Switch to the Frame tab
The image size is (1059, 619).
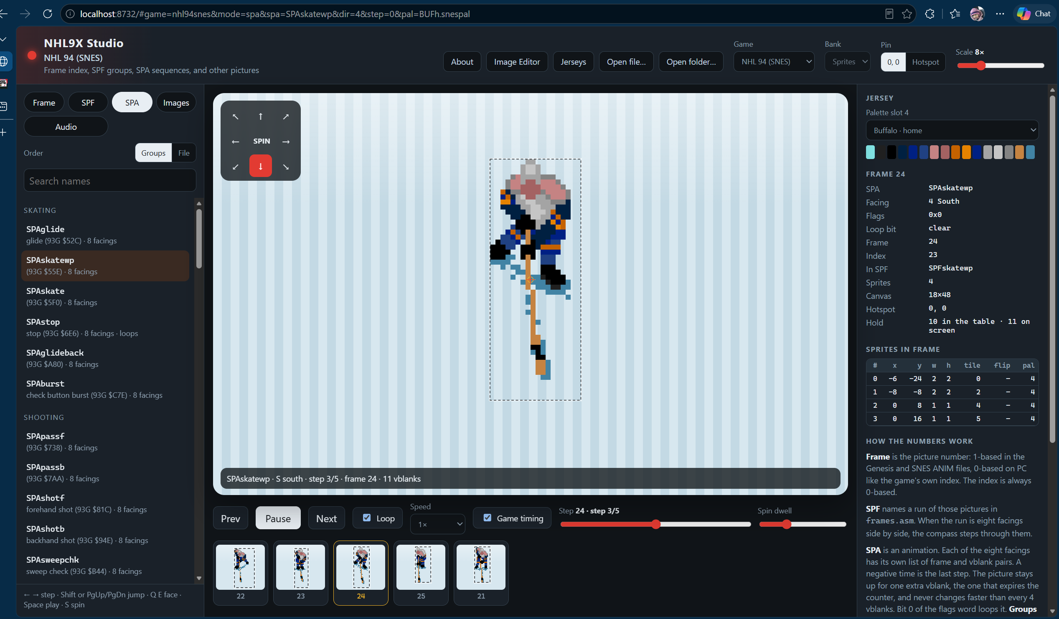tap(44, 102)
